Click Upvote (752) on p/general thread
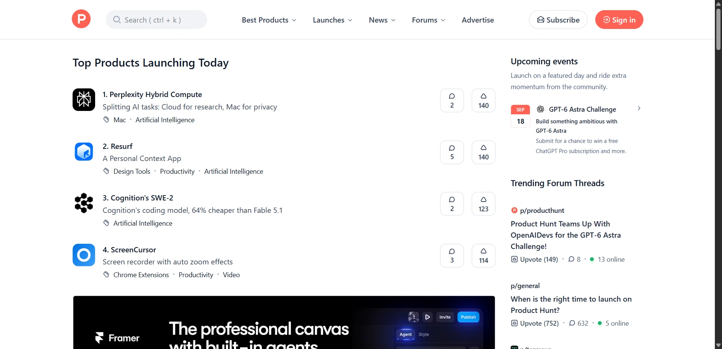This screenshot has height=349, width=722. click(535, 323)
